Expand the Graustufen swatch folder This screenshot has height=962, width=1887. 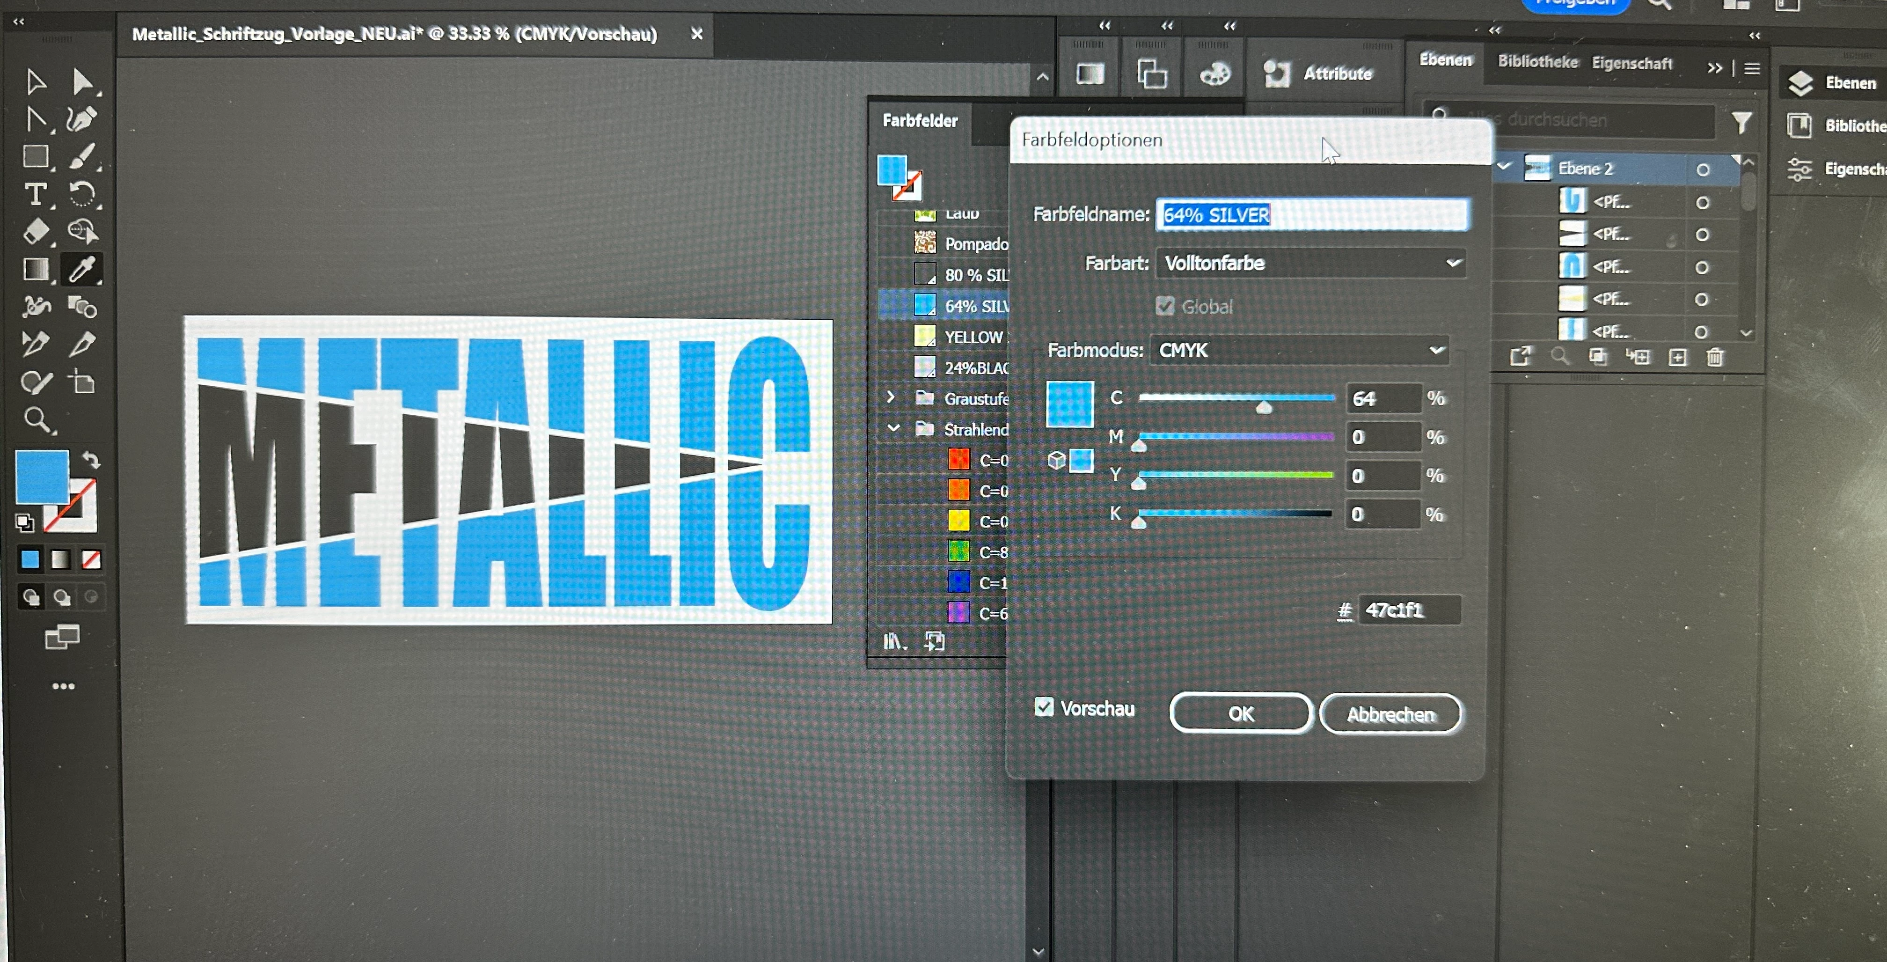(891, 397)
